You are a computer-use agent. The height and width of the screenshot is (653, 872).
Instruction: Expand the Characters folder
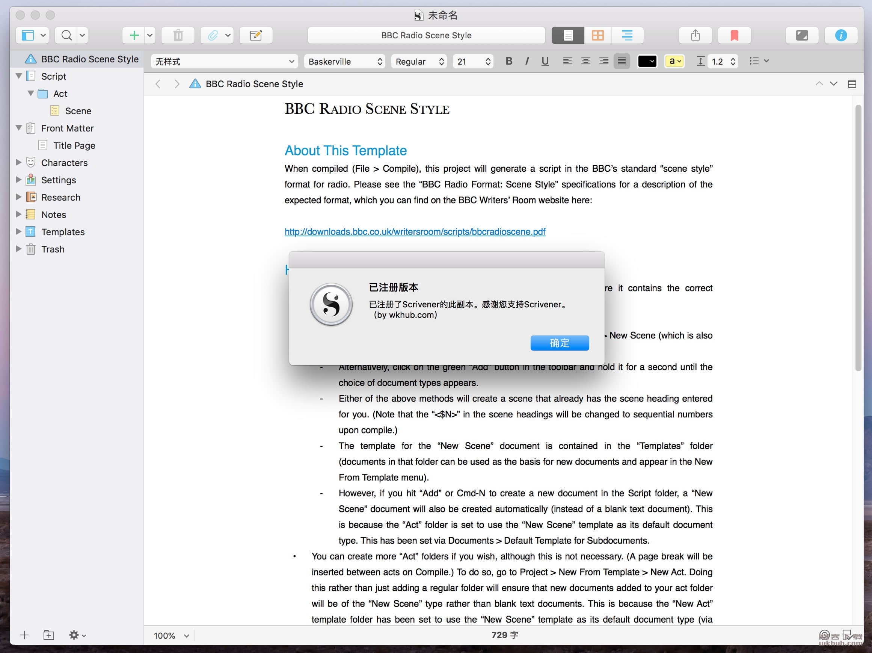coord(18,162)
